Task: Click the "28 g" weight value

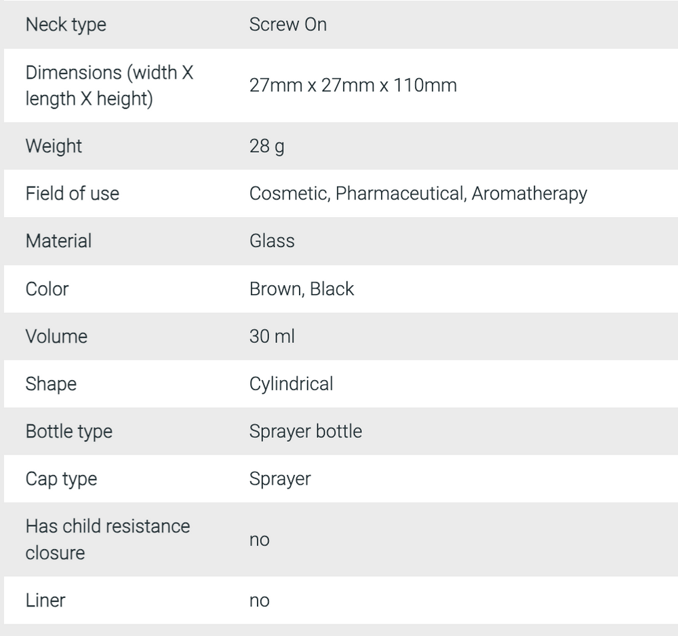Action: coord(266,146)
